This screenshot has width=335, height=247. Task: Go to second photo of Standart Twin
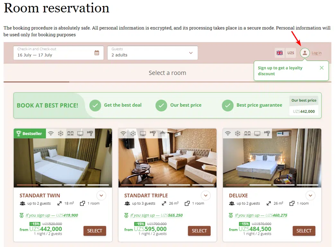click(51, 185)
